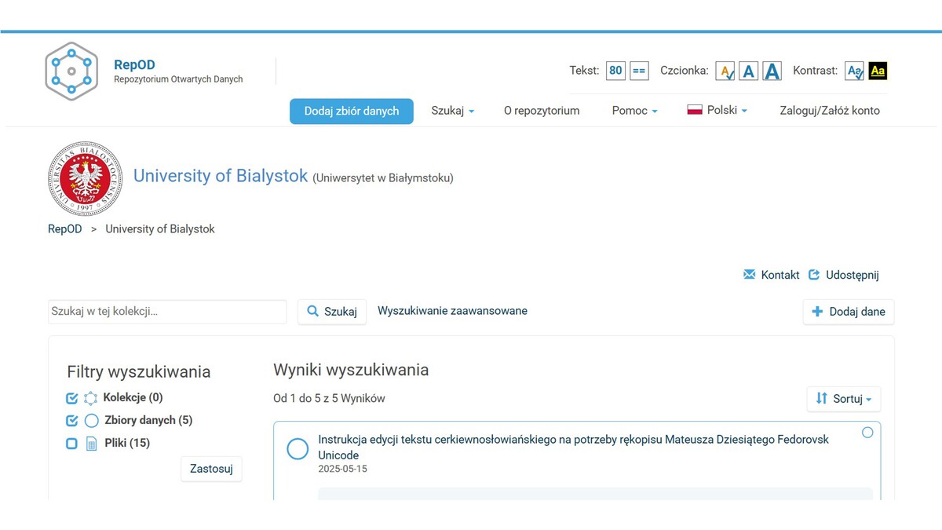Click the sort arrows icon in Sortuj

pyautogui.click(x=821, y=399)
